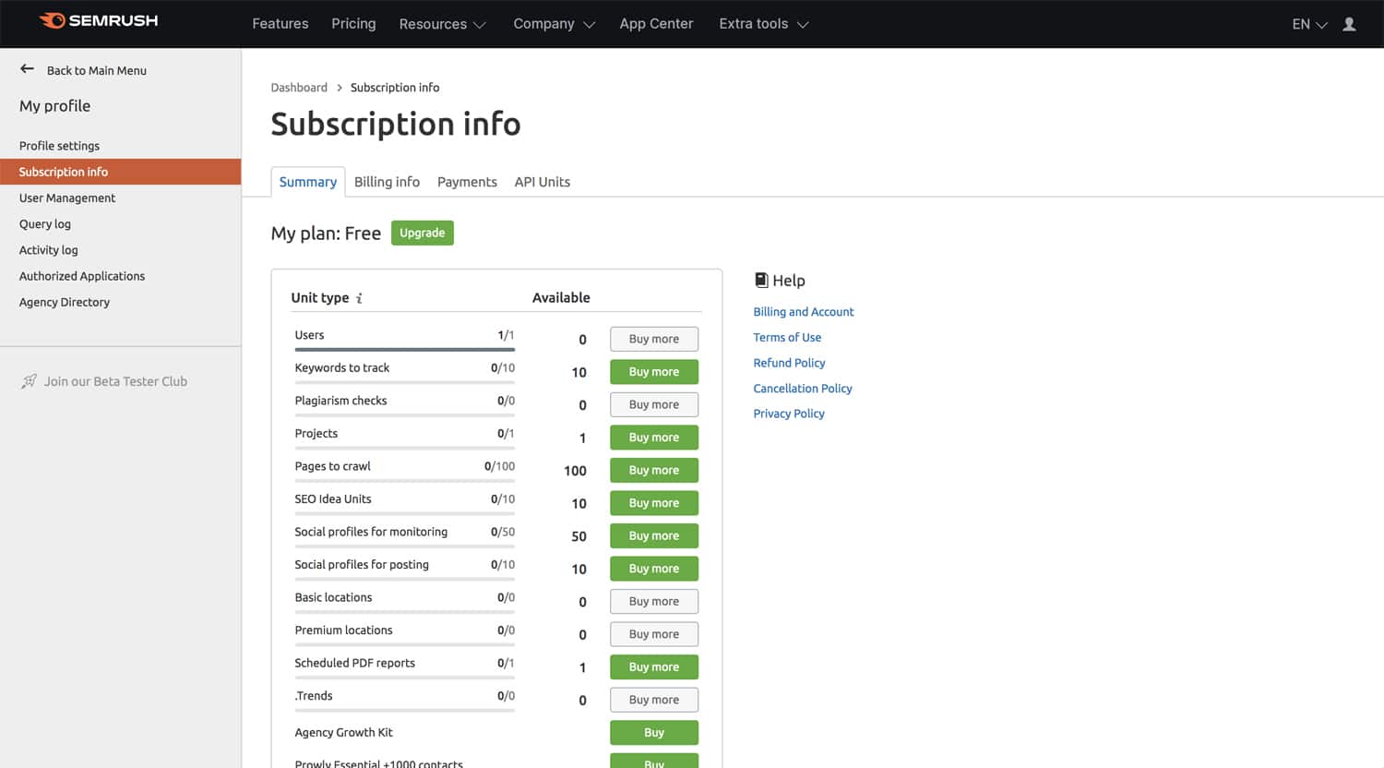Viewport: 1384px width, 768px height.
Task: Click Buy more for Keywords to track
Action: 654,372
